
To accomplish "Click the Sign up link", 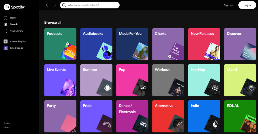I will click(x=228, y=5).
